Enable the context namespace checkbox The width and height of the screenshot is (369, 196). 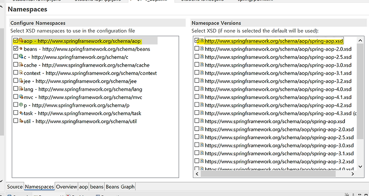pyautogui.click(x=16, y=73)
